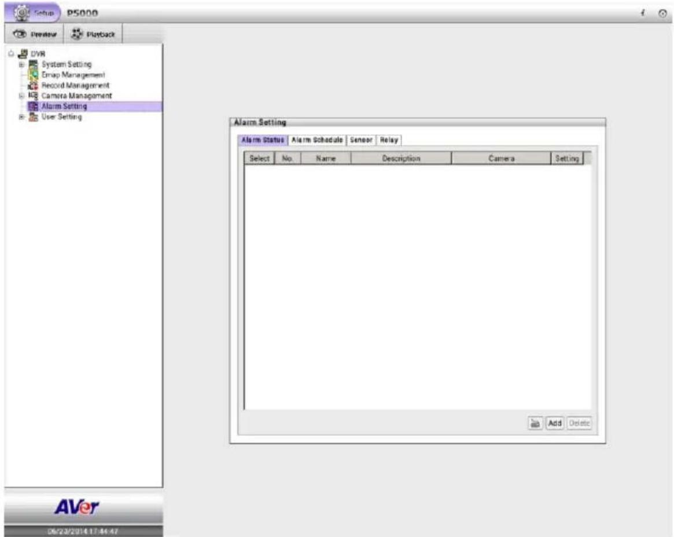
Task: Open Record Management
Action: 75,85
